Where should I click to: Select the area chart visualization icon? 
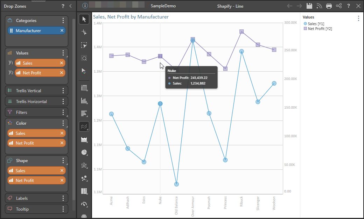84,139
